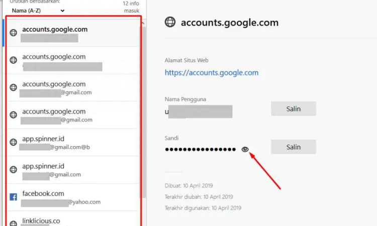Image resolution: width=377 pixels, height=226 pixels.
Task: Copy username with Salin beside Nama Pengguna
Action: pyautogui.click(x=294, y=109)
